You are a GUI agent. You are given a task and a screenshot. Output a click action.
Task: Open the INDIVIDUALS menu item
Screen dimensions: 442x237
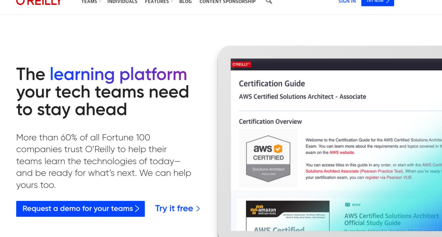click(122, 2)
